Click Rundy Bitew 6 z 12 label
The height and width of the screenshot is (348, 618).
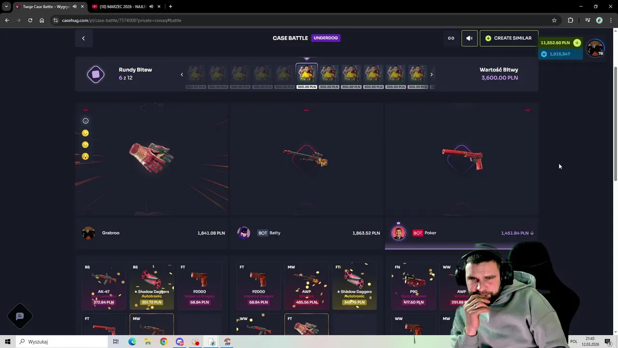(x=135, y=73)
